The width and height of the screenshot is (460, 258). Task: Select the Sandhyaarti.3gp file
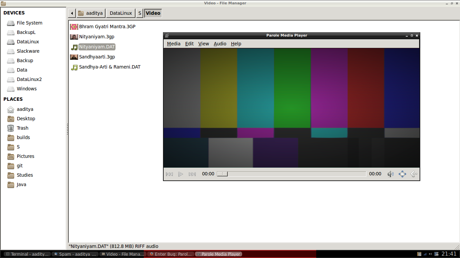point(97,57)
